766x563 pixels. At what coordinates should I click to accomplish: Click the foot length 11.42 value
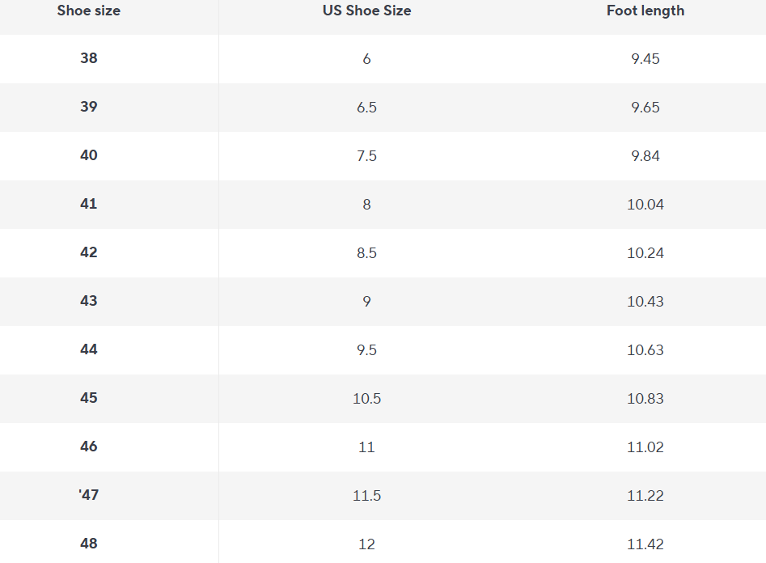645,544
